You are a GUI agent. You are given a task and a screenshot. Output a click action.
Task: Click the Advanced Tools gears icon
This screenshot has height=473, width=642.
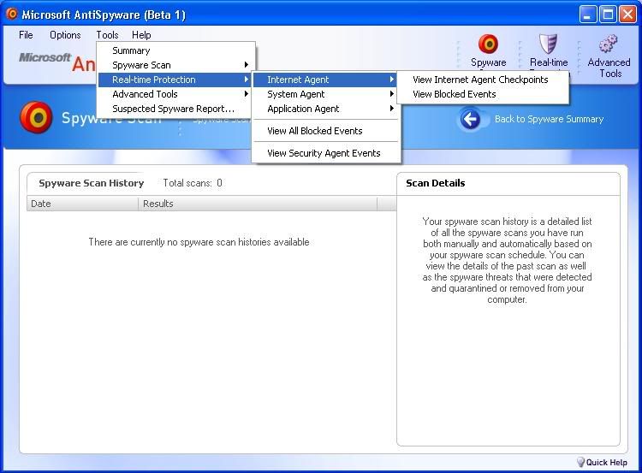pyautogui.click(x=608, y=44)
